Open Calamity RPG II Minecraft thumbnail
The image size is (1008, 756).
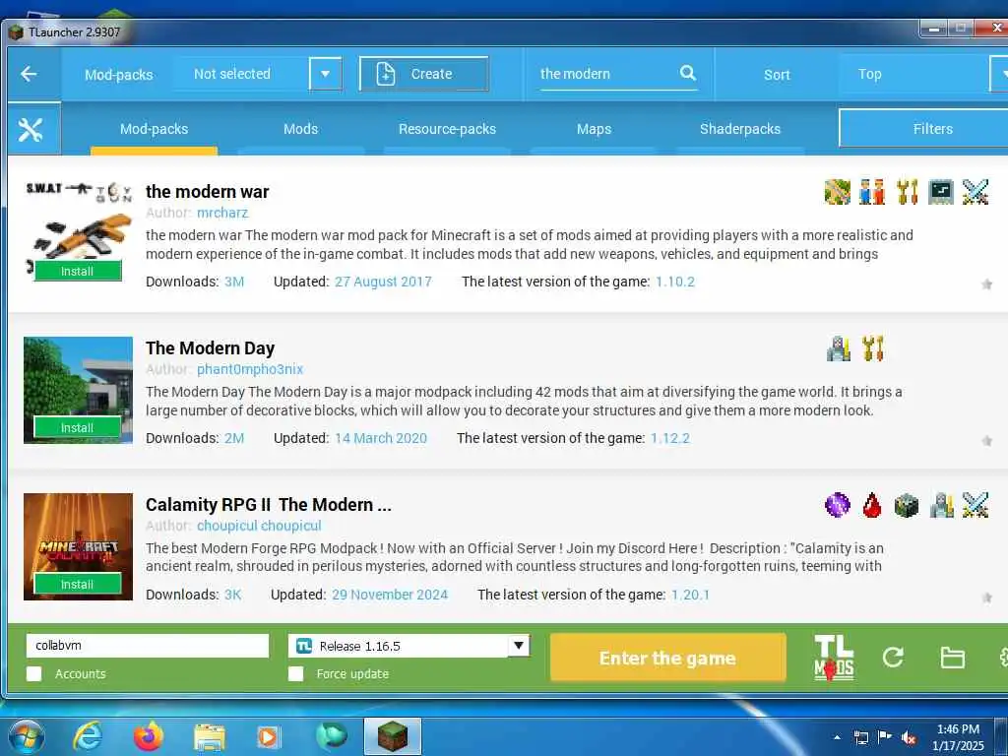pyautogui.click(x=78, y=546)
